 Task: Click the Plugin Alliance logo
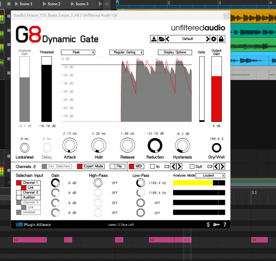coord(33,225)
